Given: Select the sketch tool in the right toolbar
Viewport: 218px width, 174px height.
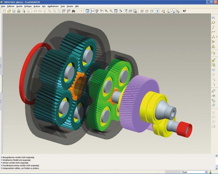Looking at the screenshot, I should pos(213,18).
